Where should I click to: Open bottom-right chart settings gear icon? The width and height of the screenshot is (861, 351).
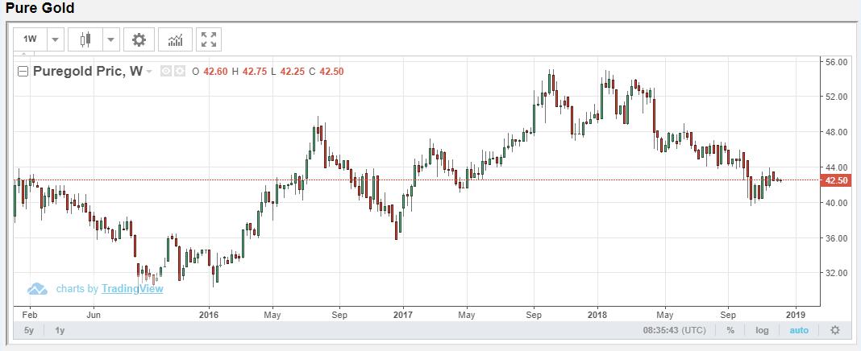(x=834, y=330)
